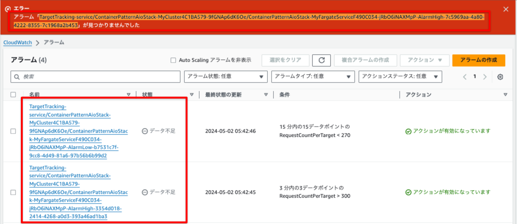
Task: Click the error icon beside エラー title
Action: (8, 8)
